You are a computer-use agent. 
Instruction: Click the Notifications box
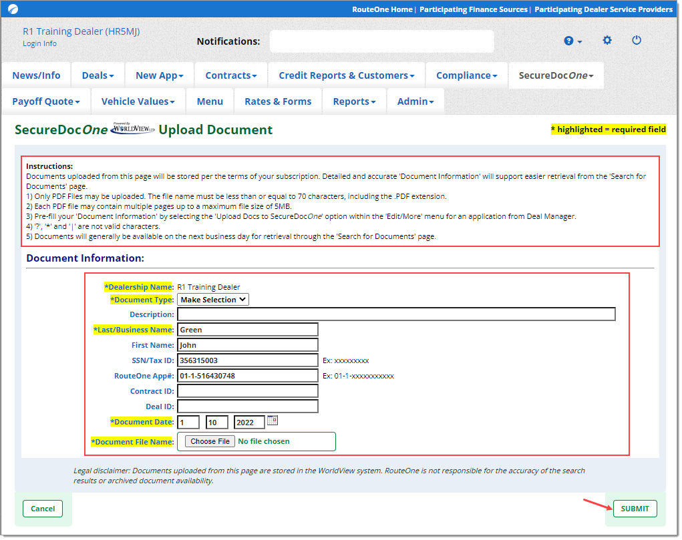pyautogui.click(x=381, y=41)
